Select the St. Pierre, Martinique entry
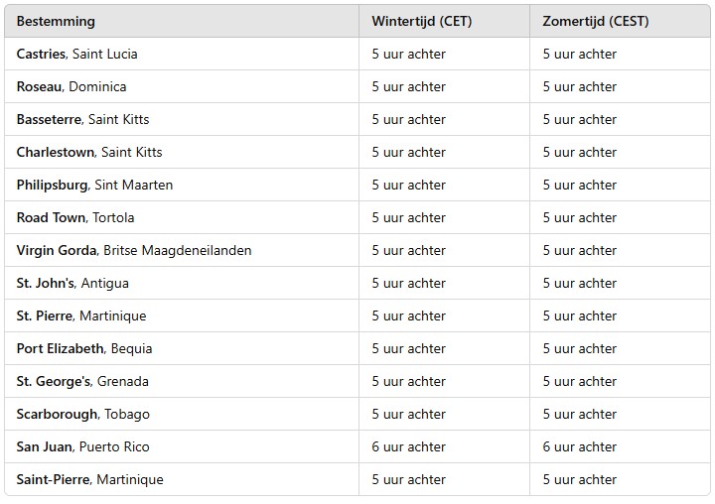Image resolution: width=715 pixels, height=504 pixels. click(81, 315)
